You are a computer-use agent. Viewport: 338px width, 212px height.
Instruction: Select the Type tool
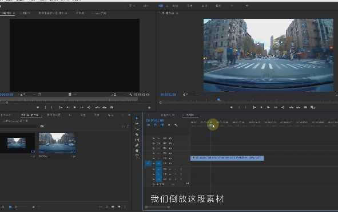coord(137,156)
